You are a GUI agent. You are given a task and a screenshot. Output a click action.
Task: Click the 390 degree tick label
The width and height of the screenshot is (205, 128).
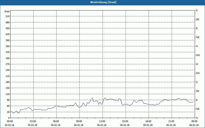(8, 40)
